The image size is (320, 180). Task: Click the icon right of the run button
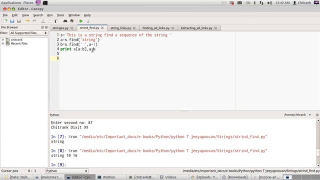pyautogui.click(x=88, y=21)
